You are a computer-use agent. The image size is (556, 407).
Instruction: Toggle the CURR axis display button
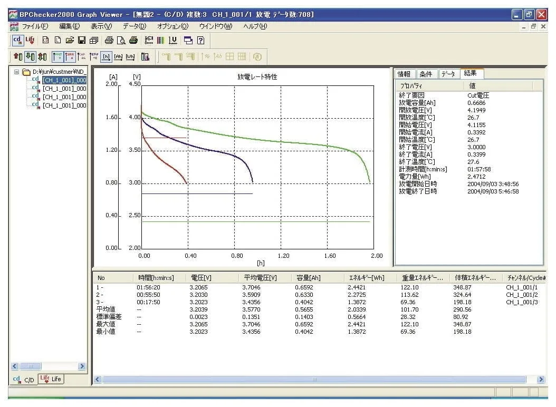pos(70,57)
